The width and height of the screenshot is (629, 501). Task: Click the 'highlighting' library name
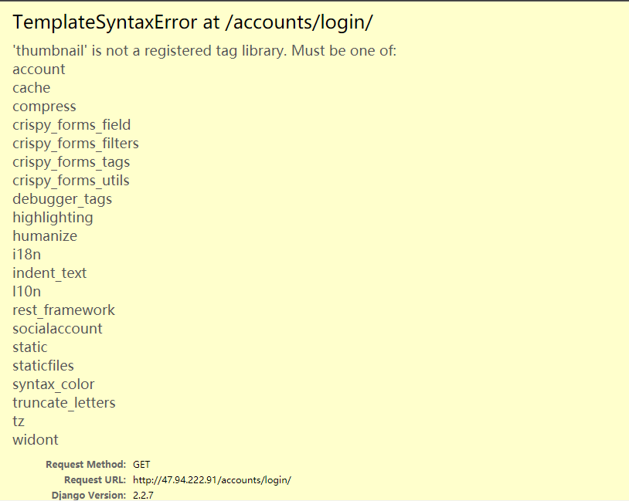(x=53, y=218)
